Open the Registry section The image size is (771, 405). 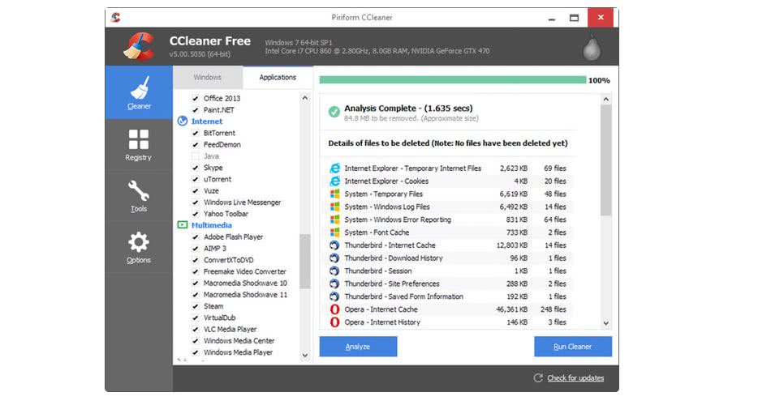pos(139,145)
